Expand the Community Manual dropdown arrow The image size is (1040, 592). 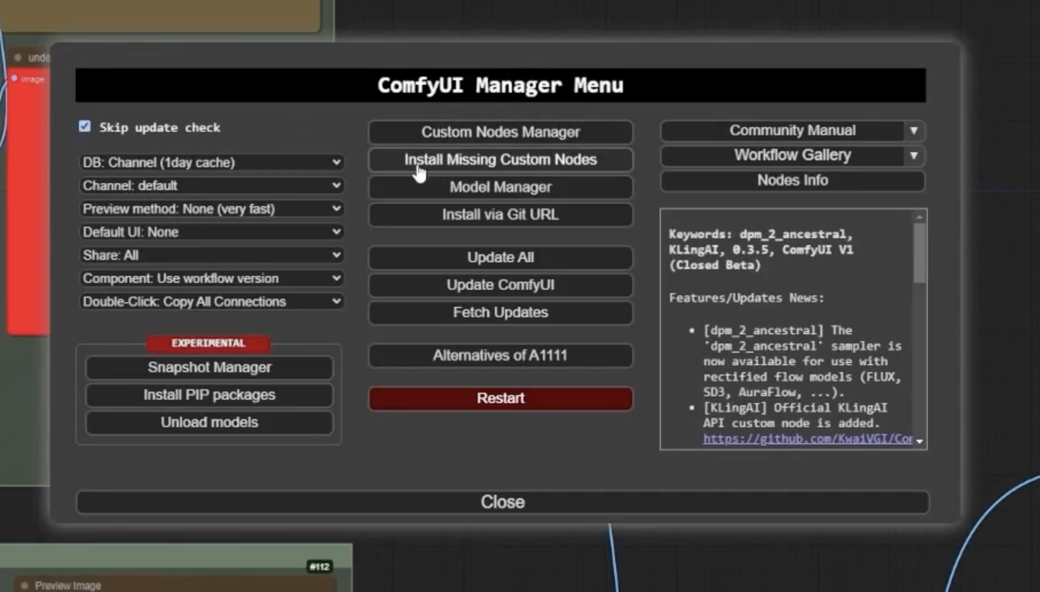[914, 131]
